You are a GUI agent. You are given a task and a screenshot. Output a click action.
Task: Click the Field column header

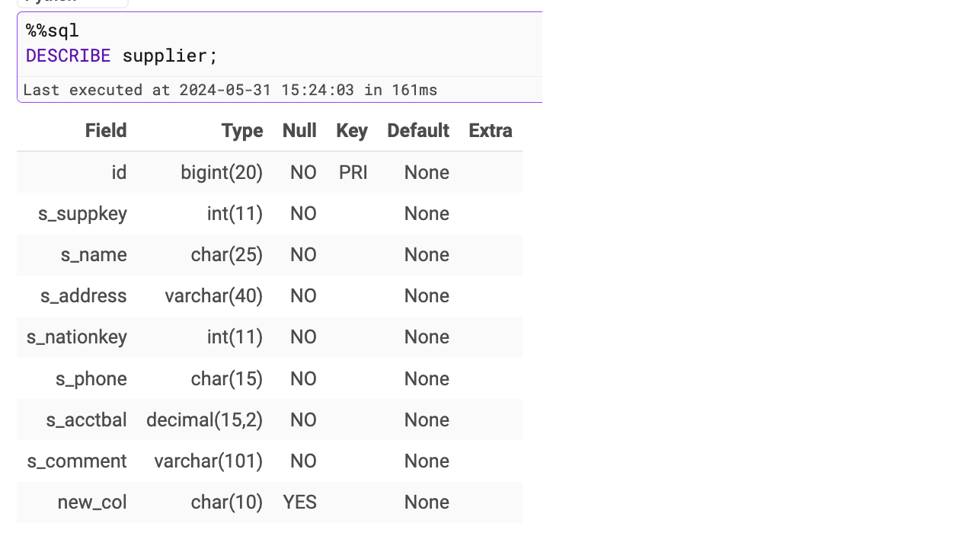106,131
